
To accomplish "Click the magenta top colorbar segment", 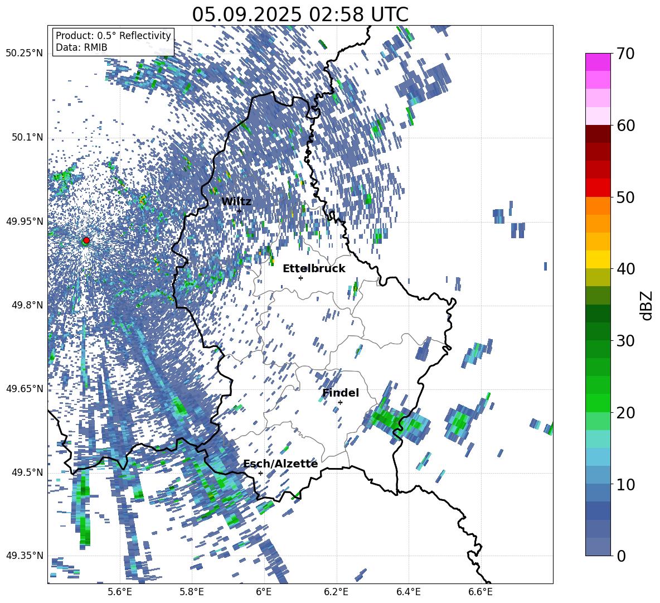I will 598,62.
